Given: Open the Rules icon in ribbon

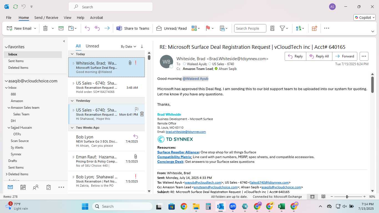Looking at the screenshot, I should 222,28.
